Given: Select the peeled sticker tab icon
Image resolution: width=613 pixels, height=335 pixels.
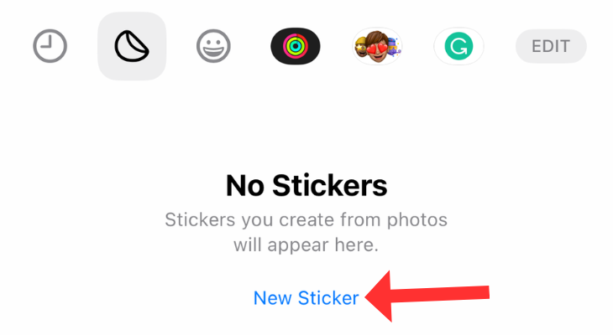Looking at the screenshot, I should click(132, 46).
